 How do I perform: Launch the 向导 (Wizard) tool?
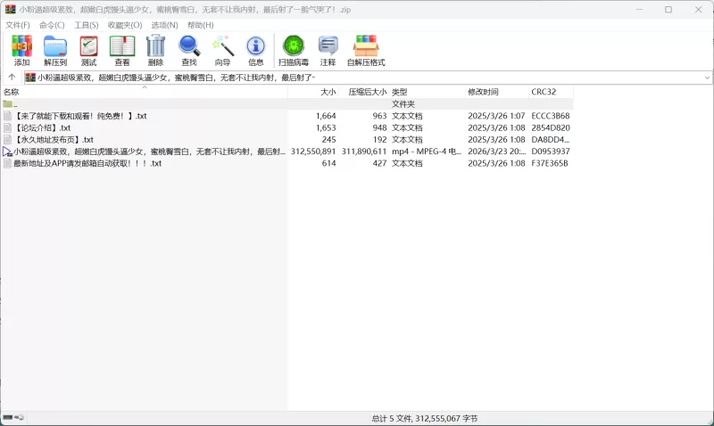tap(222, 50)
